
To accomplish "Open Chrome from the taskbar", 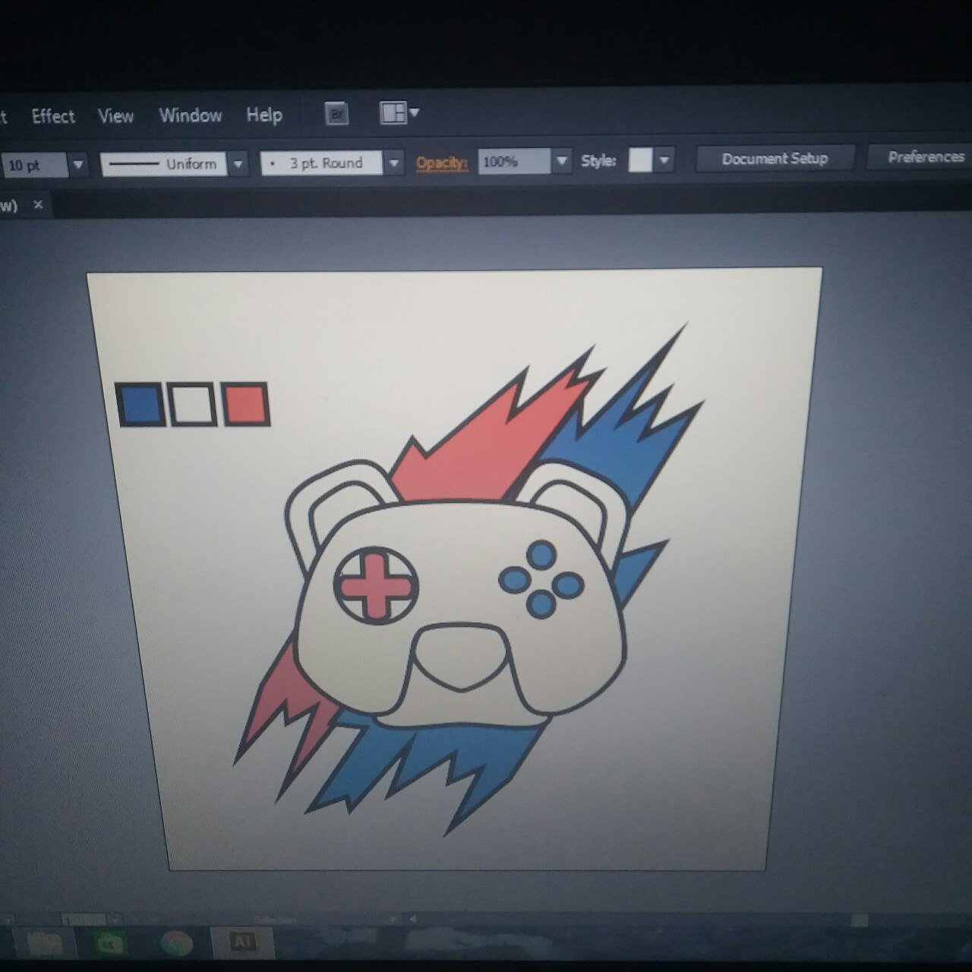I will 177,942.
